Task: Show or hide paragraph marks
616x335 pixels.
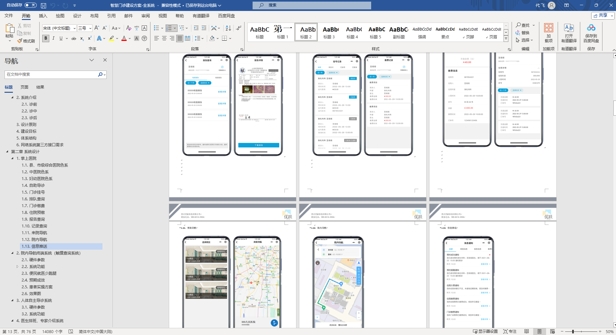Action: 238,28
